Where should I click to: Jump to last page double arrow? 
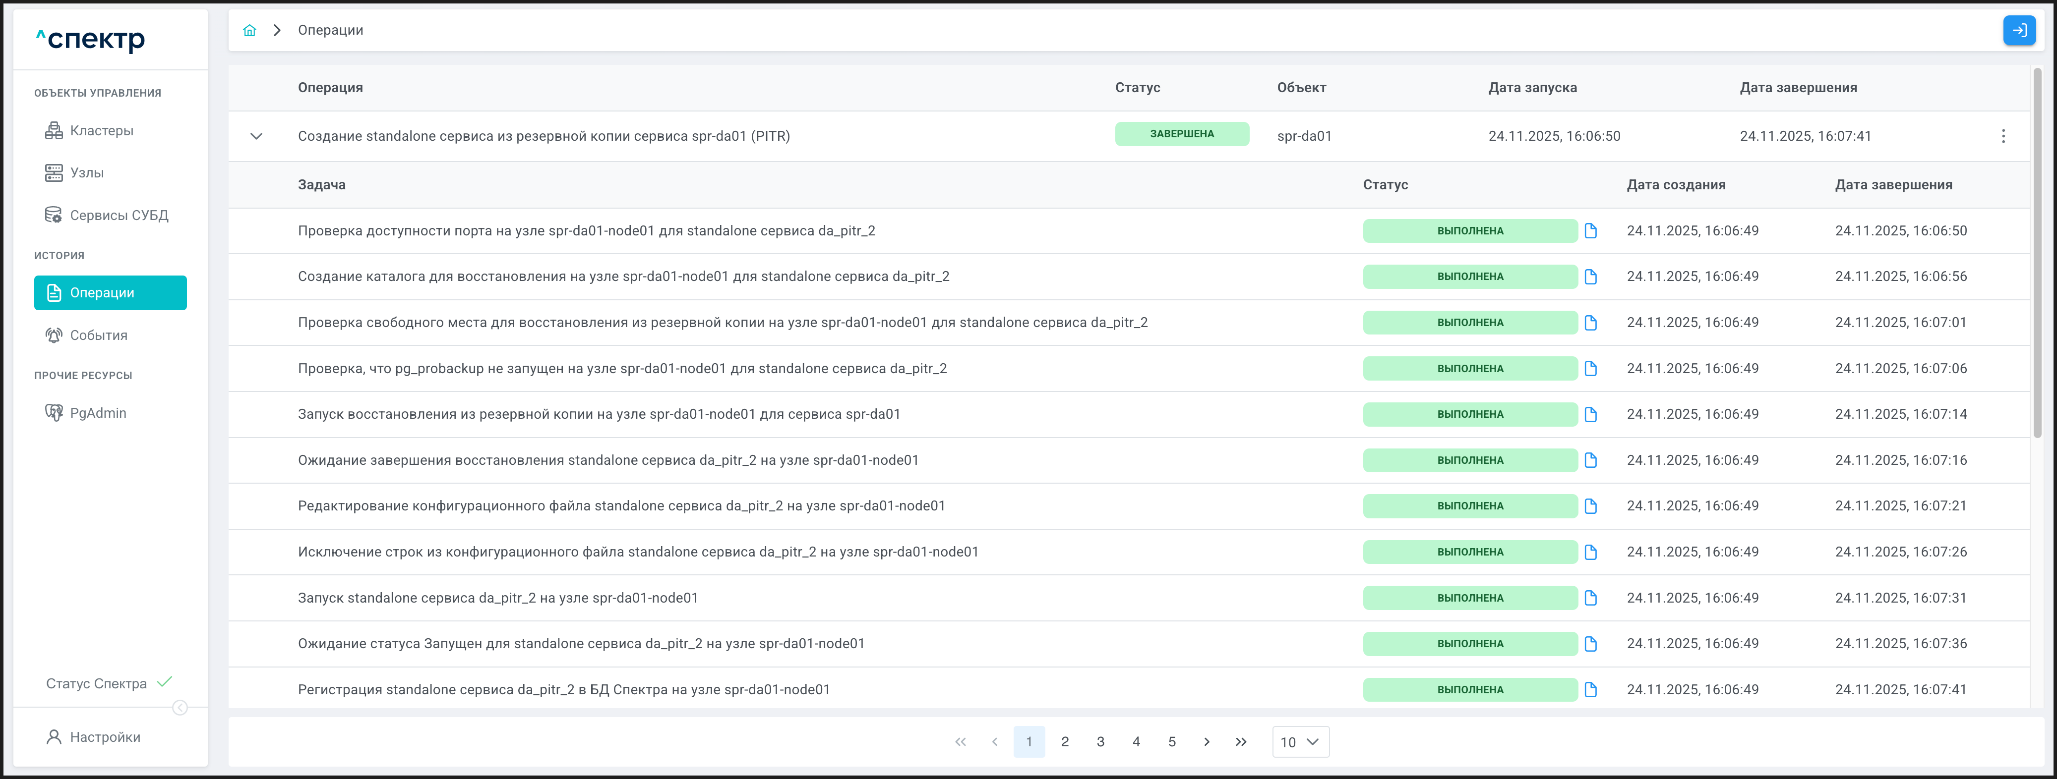1241,741
